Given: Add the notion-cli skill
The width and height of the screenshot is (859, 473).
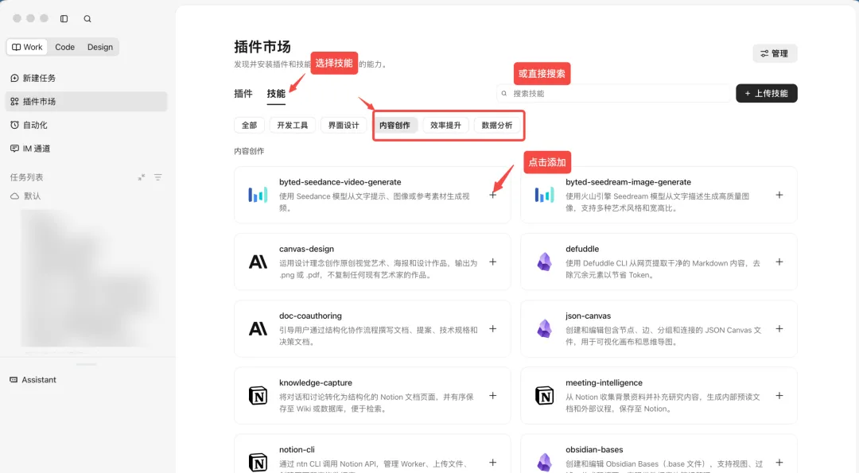Looking at the screenshot, I should click(x=493, y=463).
